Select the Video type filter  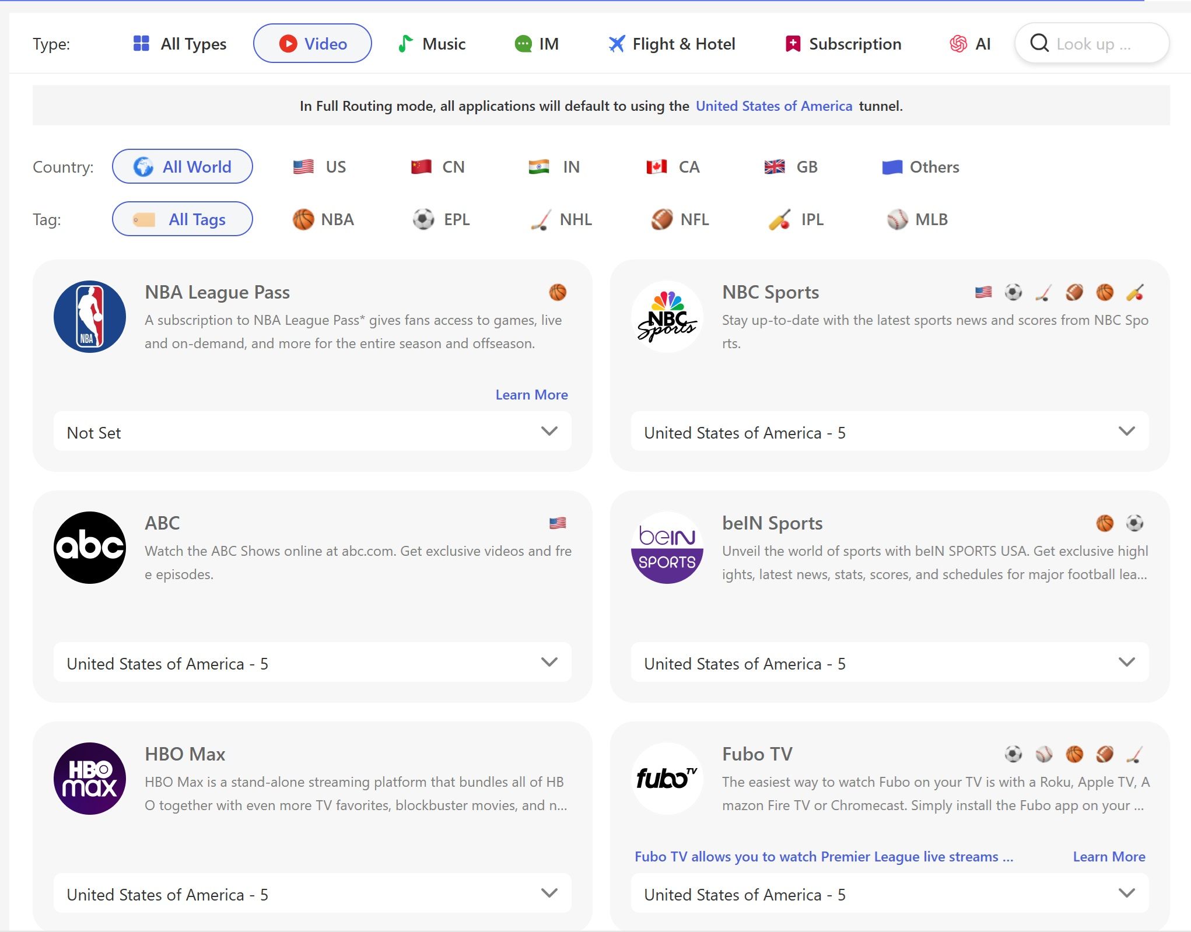tap(312, 43)
